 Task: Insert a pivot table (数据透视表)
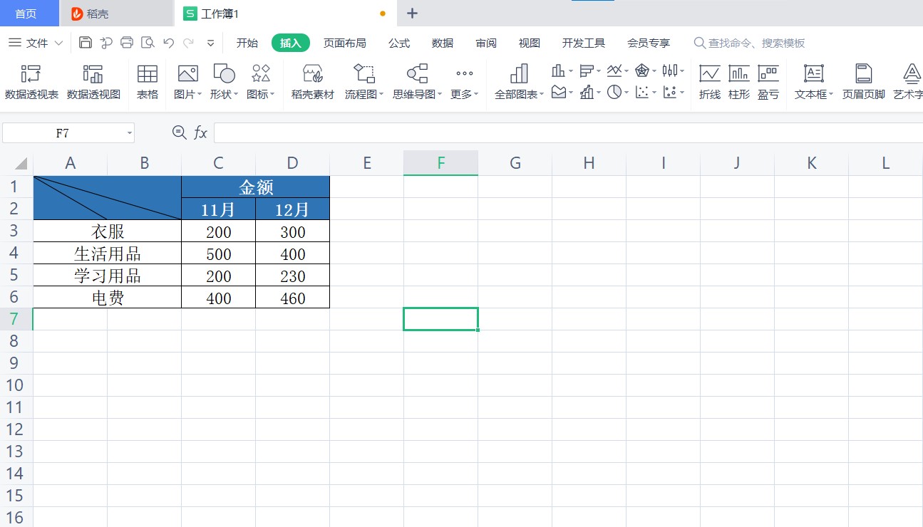pyautogui.click(x=31, y=82)
